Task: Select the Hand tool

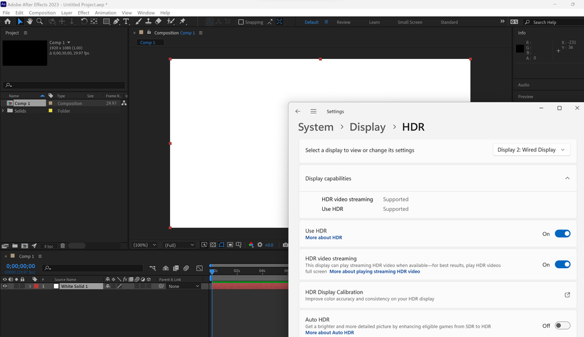Action: click(x=29, y=22)
